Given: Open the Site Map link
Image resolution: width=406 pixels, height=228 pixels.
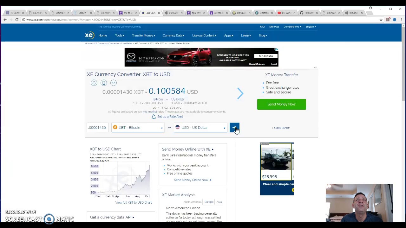Looking at the screenshot, I should [x=274, y=27].
